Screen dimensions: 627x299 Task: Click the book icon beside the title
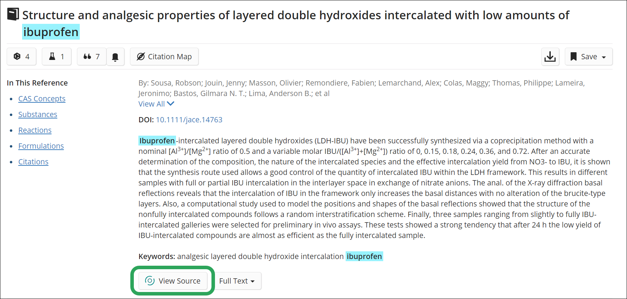[13, 14]
